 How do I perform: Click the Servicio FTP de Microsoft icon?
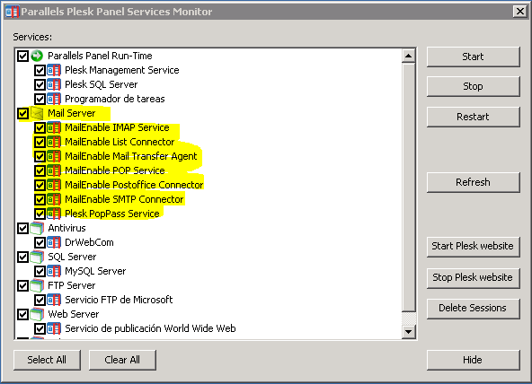tap(54, 300)
